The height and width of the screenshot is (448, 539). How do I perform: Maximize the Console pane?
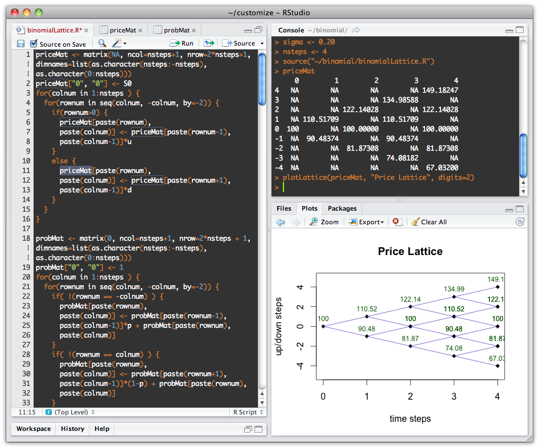click(519, 30)
